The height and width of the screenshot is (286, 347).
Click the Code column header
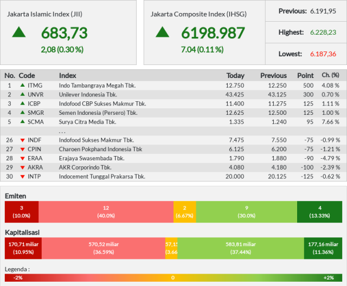(x=27, y=76)
